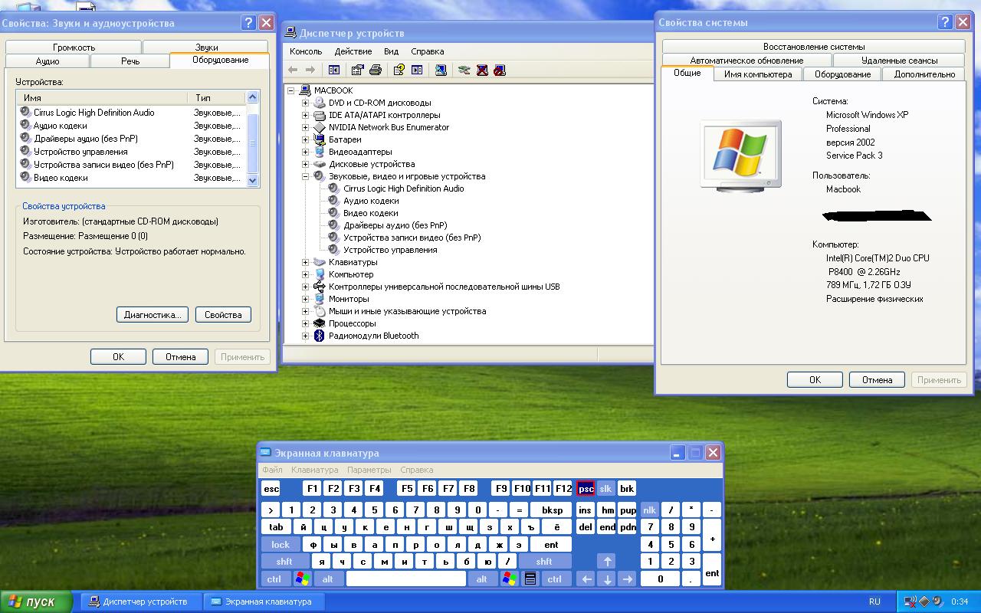Collapse Звуковые, видео и игровые устройства node

click(305, 176)
